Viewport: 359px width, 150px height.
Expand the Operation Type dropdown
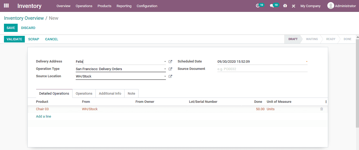coord(165,69)
